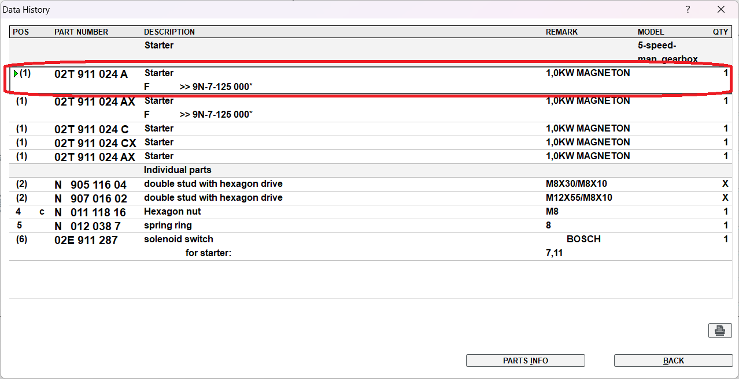Image resolution: width=739 pixels, height=379 pixels.
Task: Click the printer icon button
Action: [x=720, y=331]
